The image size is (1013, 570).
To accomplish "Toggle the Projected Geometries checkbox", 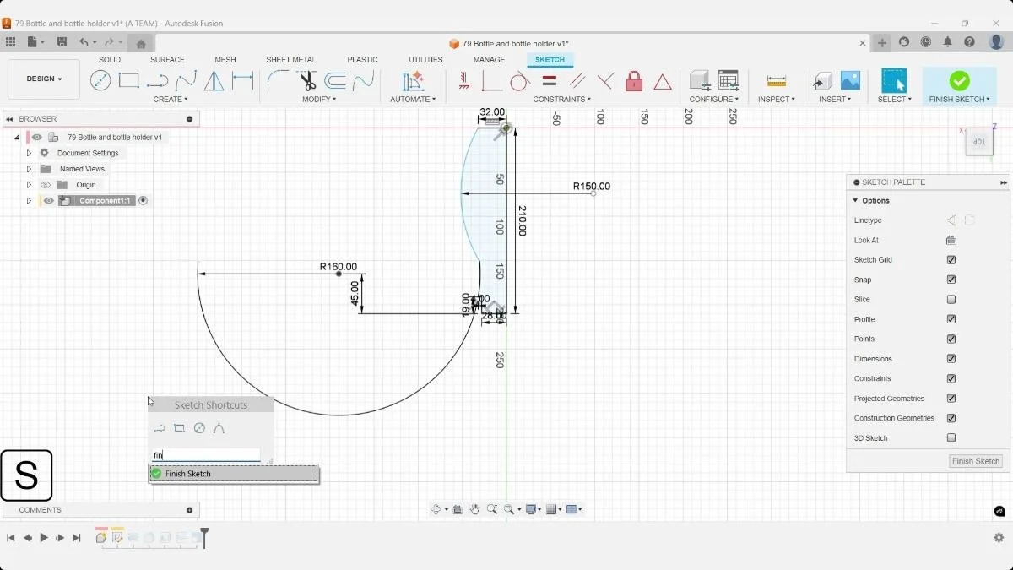I will pos(951,399).
